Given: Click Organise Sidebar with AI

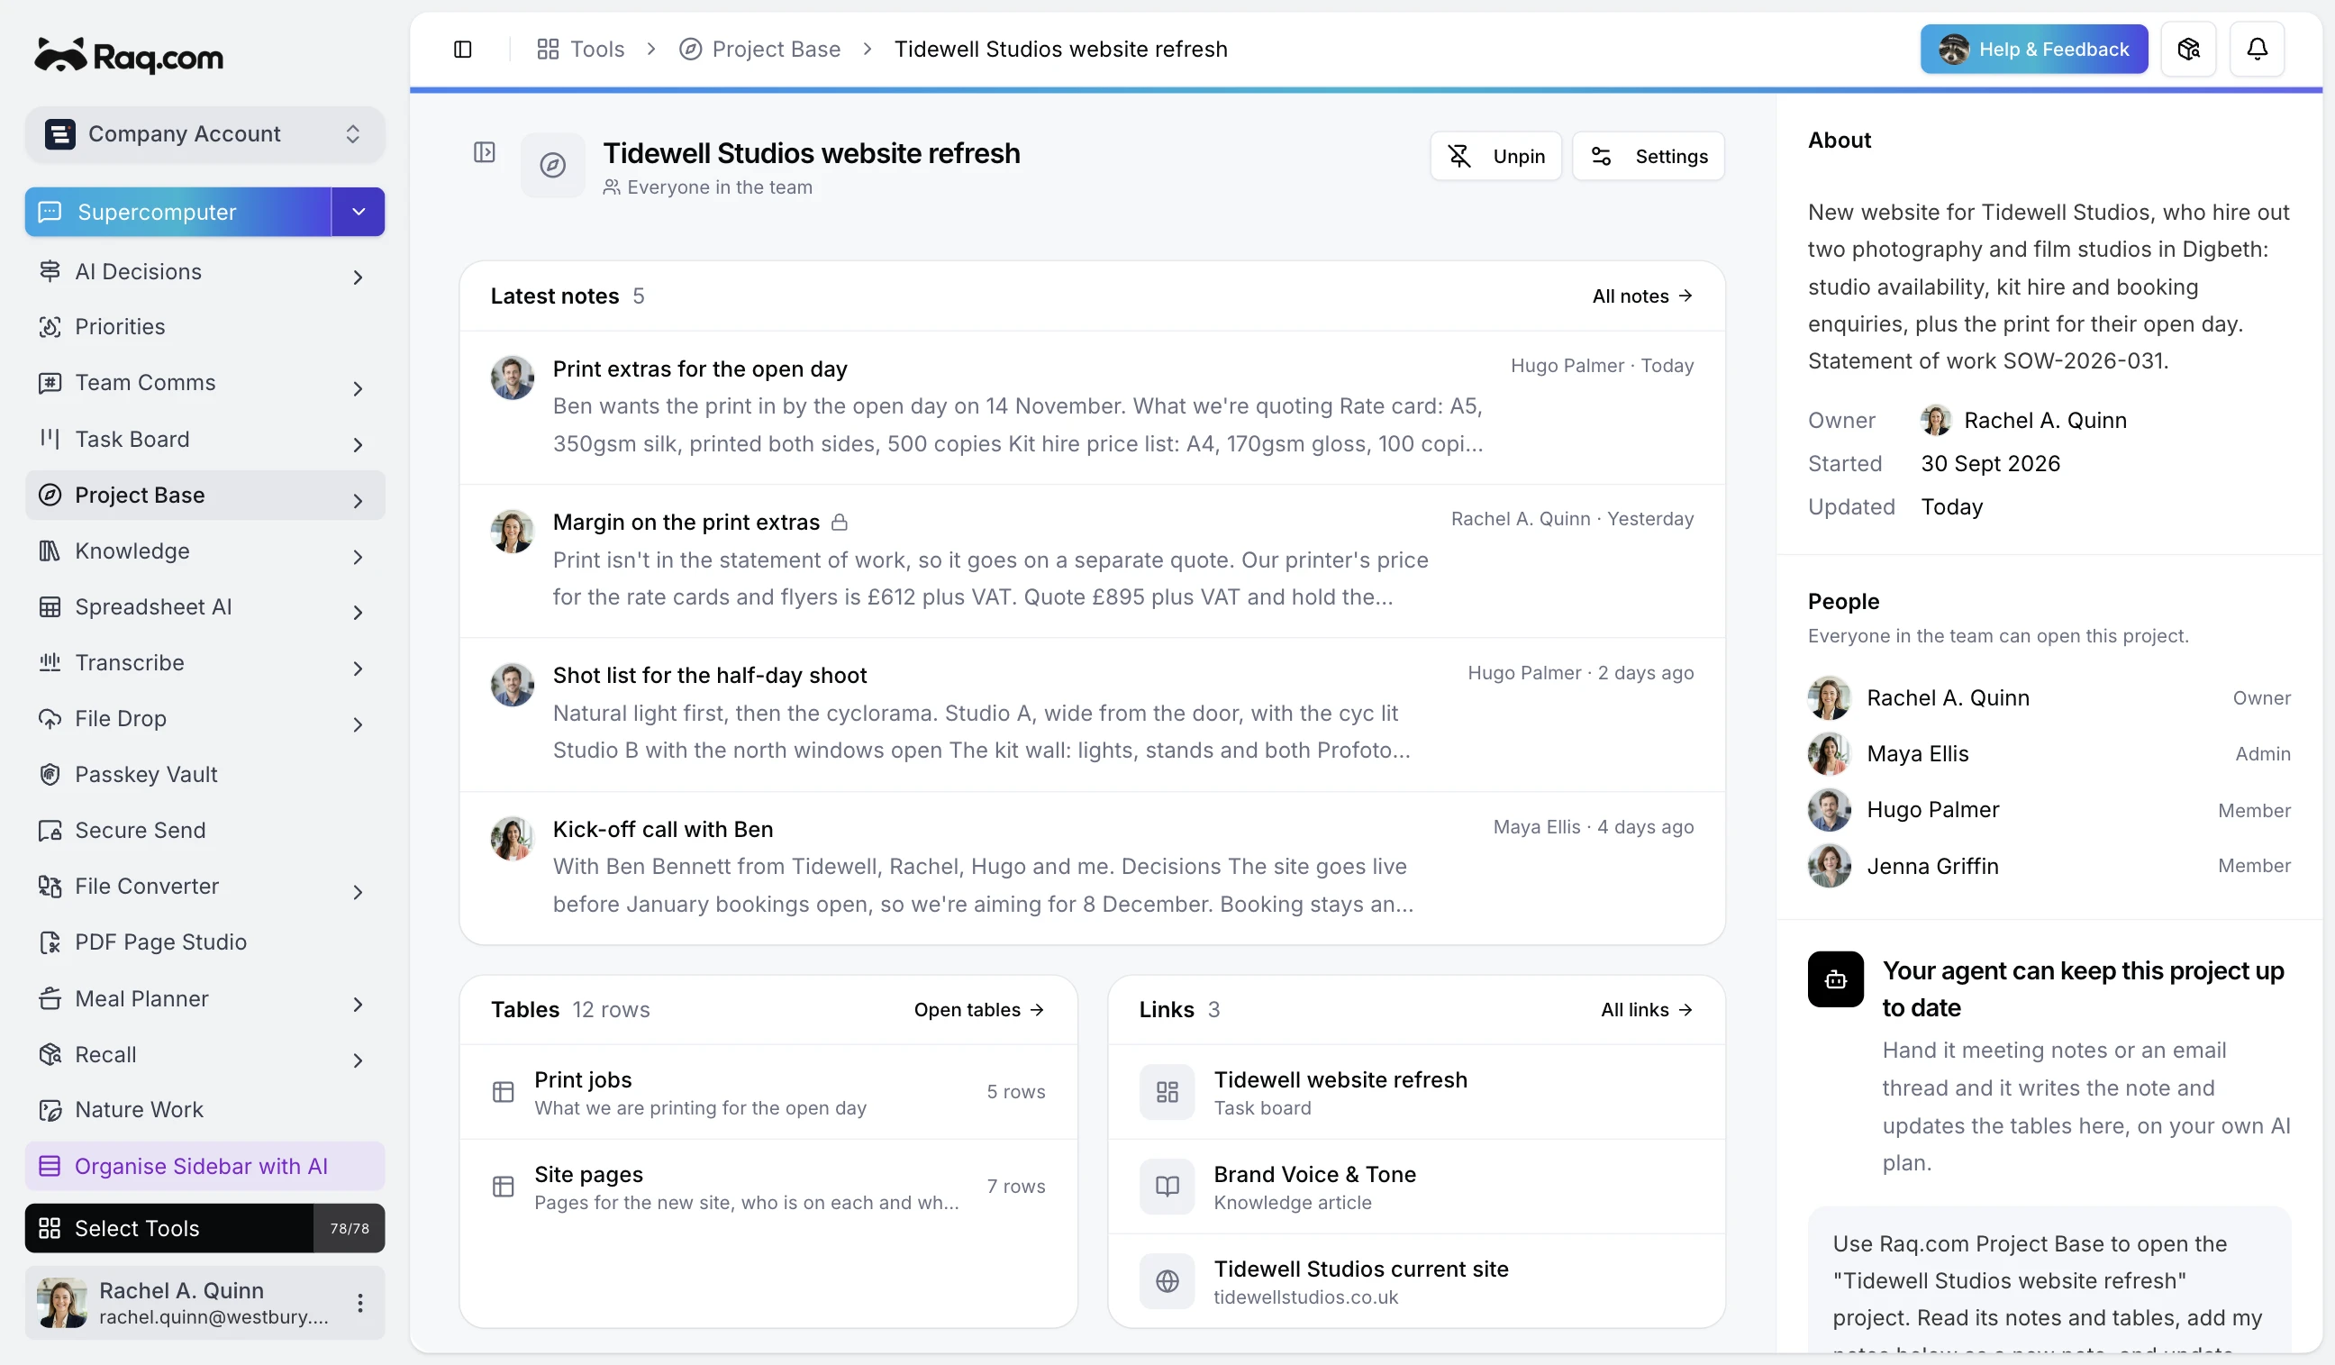Looking at the screenshot, I should point(204,1166).
